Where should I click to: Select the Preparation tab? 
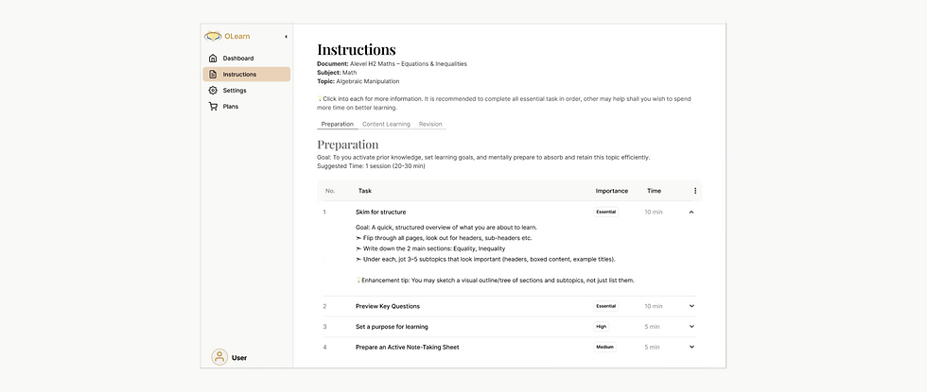337,124
